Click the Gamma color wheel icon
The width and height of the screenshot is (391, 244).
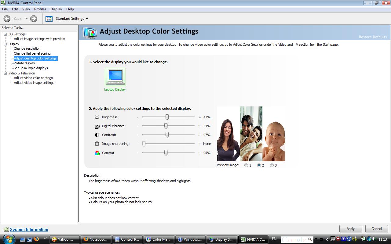[x=97, y=153]
